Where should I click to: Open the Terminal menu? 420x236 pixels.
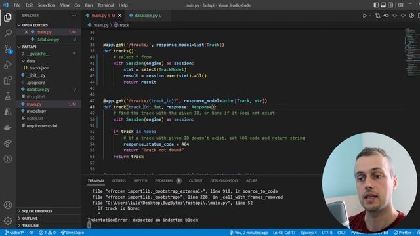tap(106, 5)
